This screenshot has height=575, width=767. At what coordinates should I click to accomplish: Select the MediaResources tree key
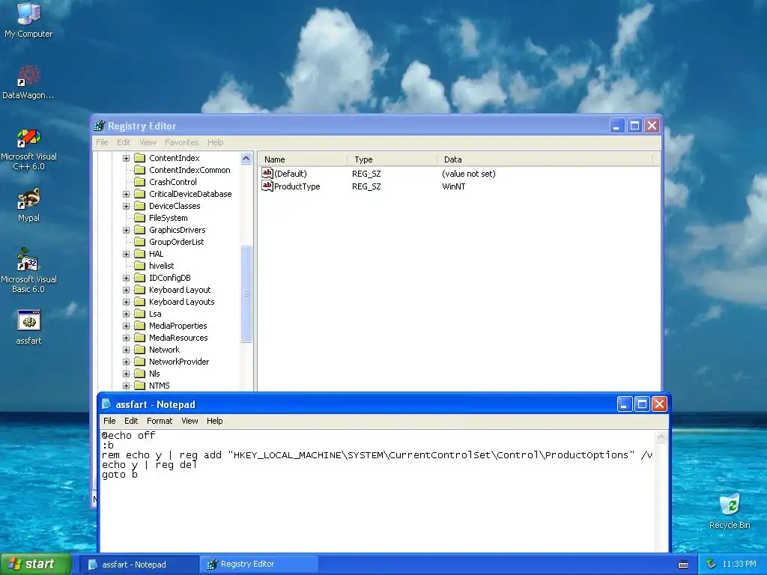[178, 338]
